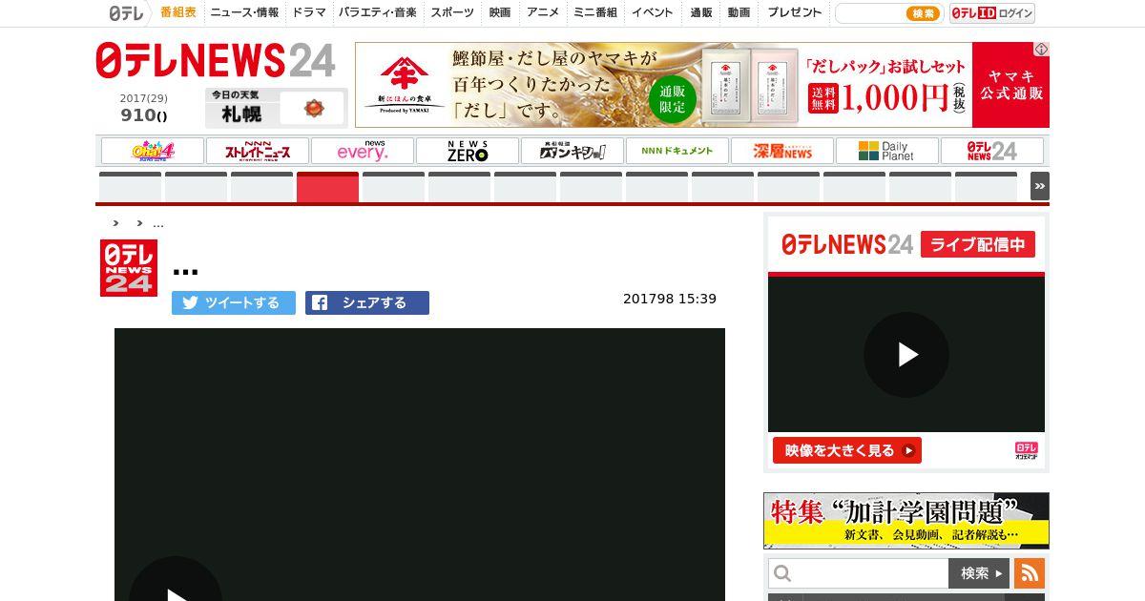Open 特集 加計学園問題 banner
The width and height of the screenshot is (1145, 601).
906,521
